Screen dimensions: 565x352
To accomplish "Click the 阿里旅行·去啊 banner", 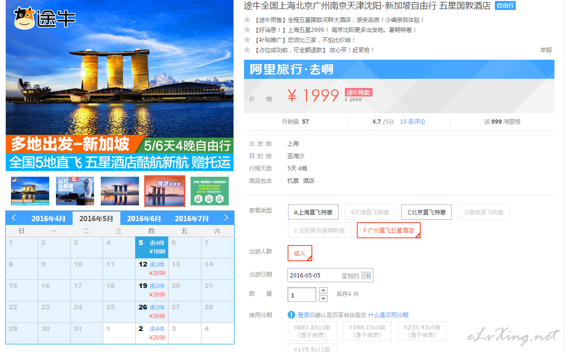I will pos(399,69).
